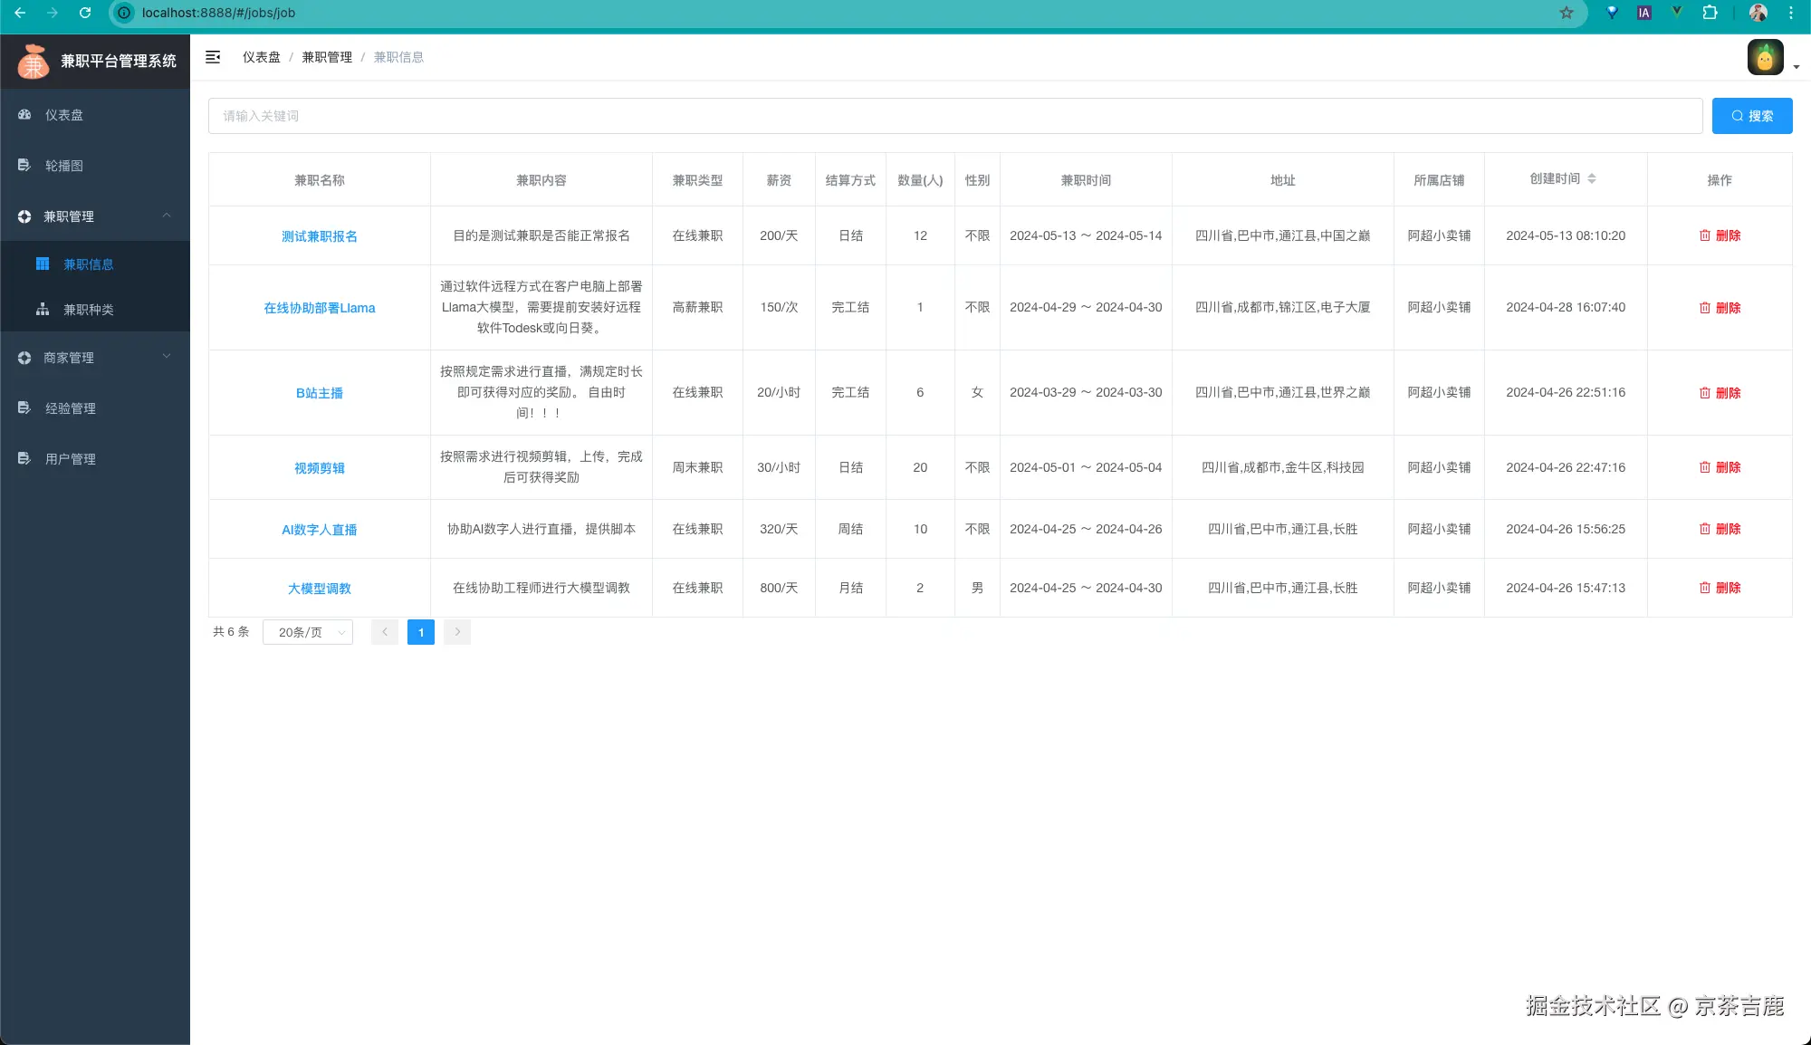The image size is (1811, 1045).
Task: Click browser bookmark star icon
Action: (x=1567, y=13)
